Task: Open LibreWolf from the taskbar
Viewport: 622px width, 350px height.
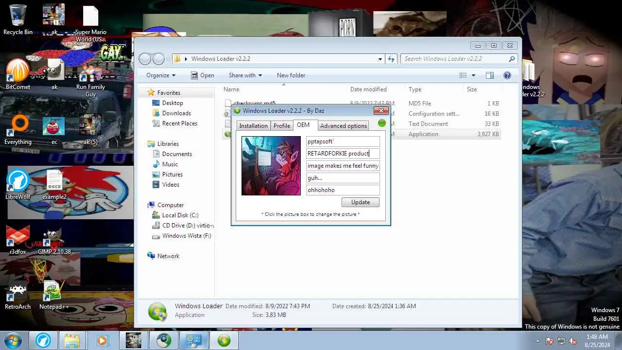Action: pyautogui.click(x=44, y=340)
